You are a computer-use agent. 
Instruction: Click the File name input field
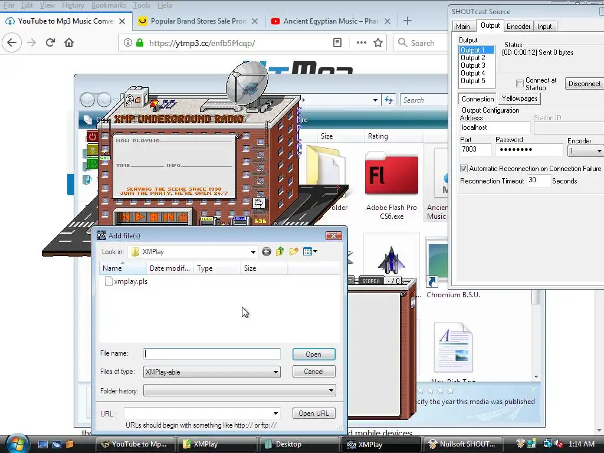212,354
